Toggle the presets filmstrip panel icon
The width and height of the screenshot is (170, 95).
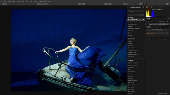(141, 4)
